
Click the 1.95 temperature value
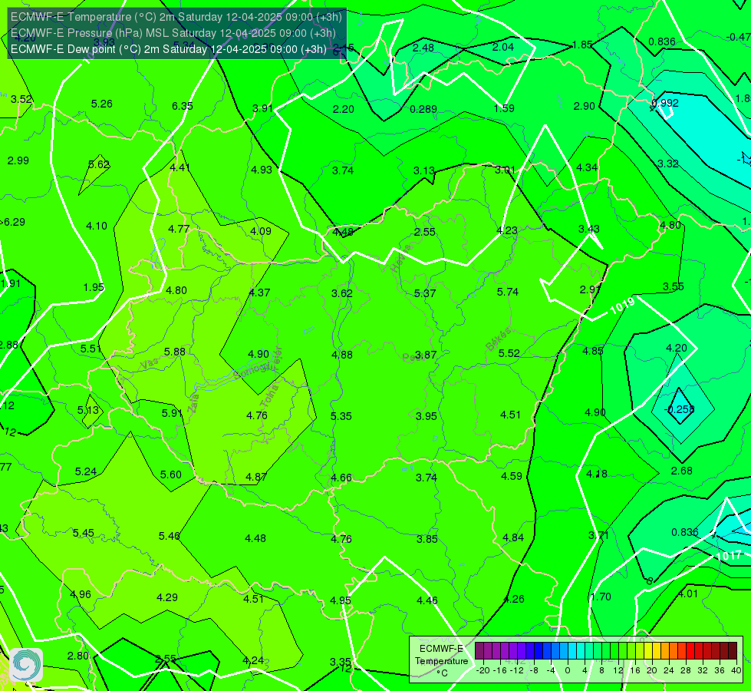94,287
